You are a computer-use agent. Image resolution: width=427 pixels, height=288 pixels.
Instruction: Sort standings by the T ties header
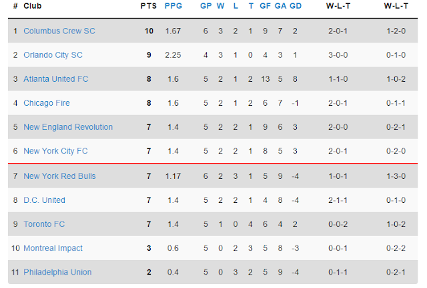pos(251,6)
